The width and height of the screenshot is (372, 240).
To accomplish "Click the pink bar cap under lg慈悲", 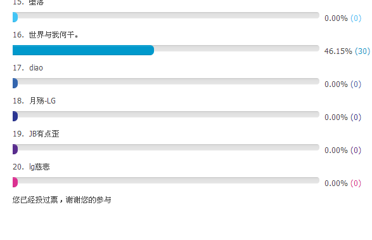I will pos(15,182).
